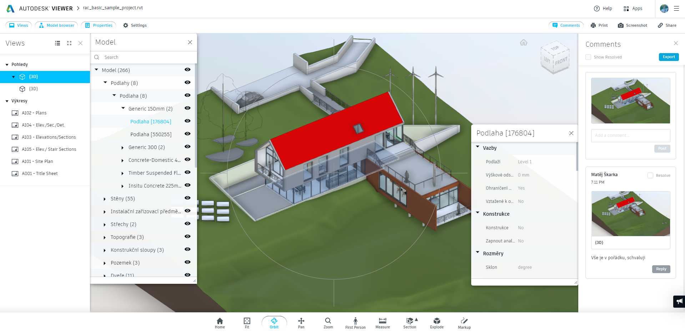Screen dimensions: 685x333
Task: Click the Screenshot button
Action: pyautogui.click(x=633, y=25)
